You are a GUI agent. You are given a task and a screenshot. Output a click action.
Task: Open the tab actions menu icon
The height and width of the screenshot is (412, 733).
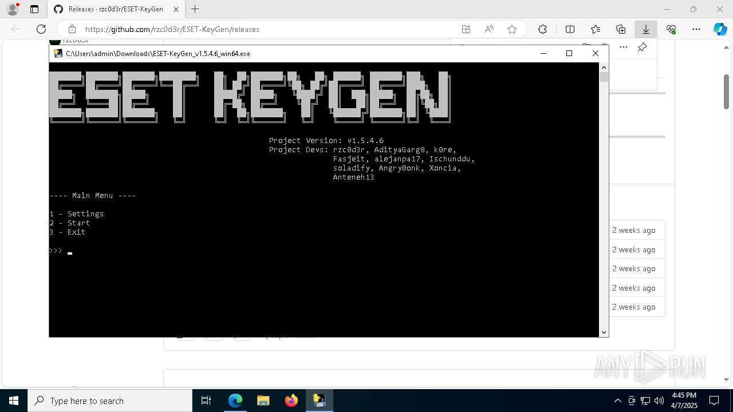coord(34,9)
